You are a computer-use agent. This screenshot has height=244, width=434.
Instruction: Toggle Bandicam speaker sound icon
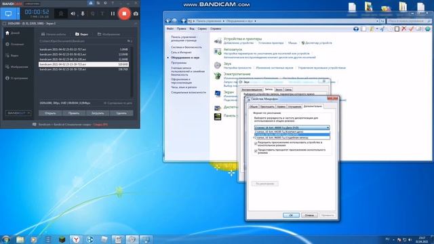point(73,14)
